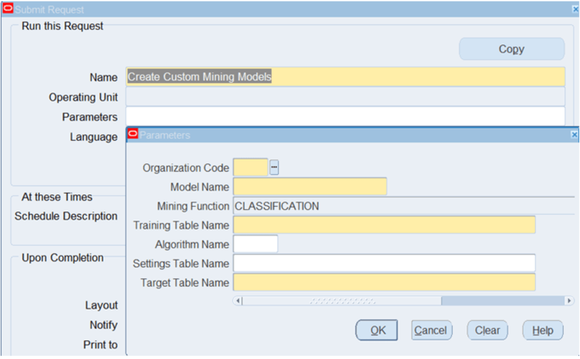Select the request Name field showing Create Custom Mining Models

pos(333,77)
